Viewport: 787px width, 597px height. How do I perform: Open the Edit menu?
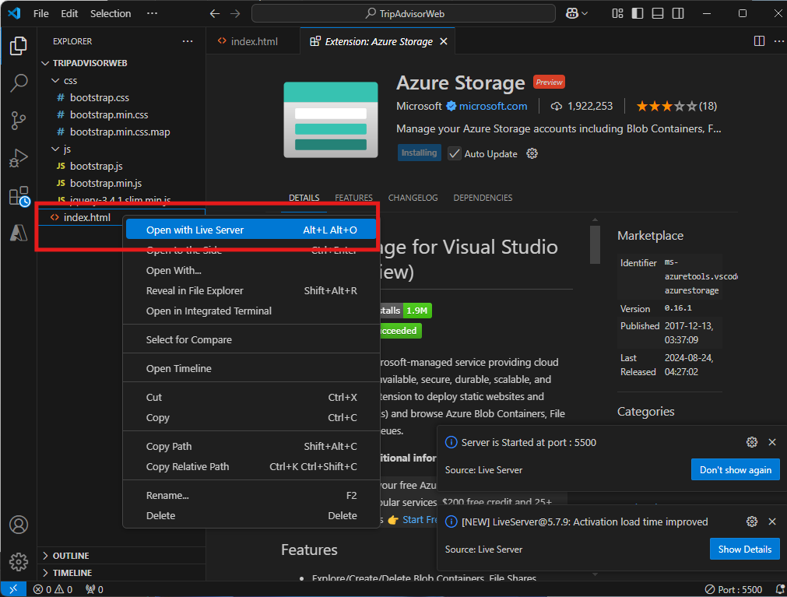tap(69, 13)
